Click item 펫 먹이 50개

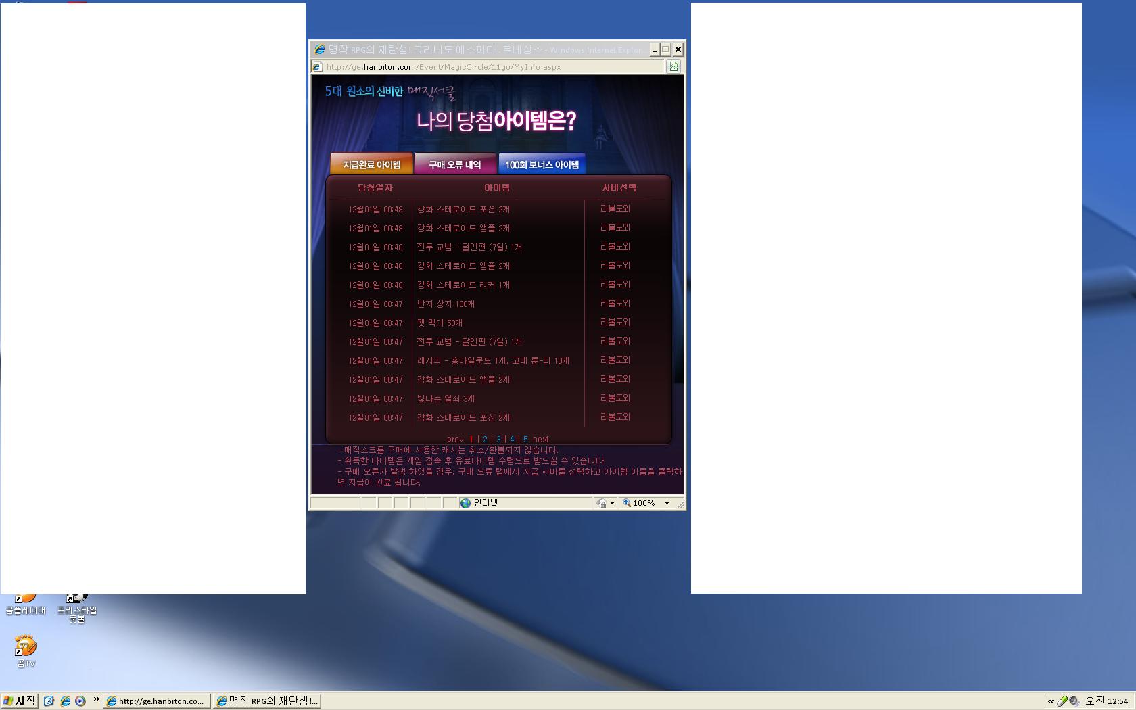click(440, 323)
